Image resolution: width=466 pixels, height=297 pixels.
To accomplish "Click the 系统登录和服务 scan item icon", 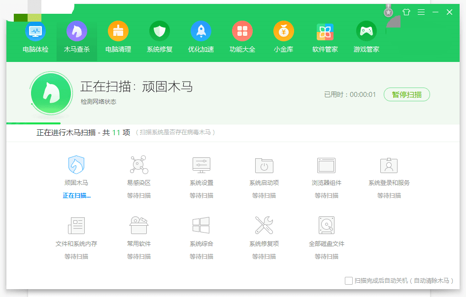I will (x=389, y=165).
